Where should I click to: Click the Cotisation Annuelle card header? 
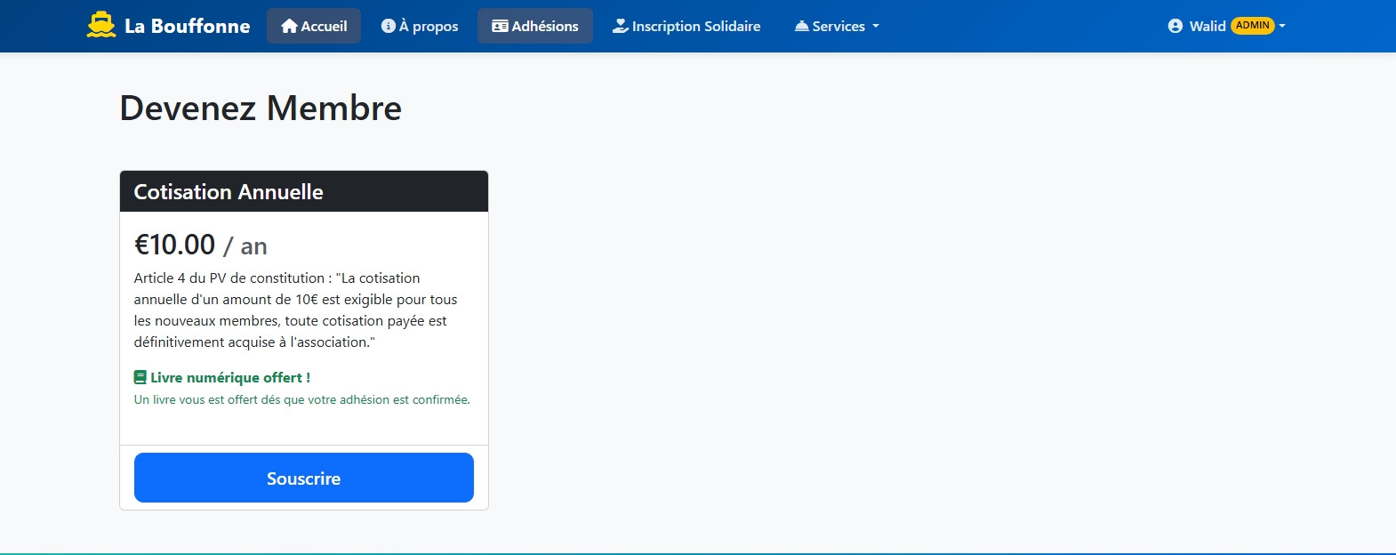[x=304, y=192]
